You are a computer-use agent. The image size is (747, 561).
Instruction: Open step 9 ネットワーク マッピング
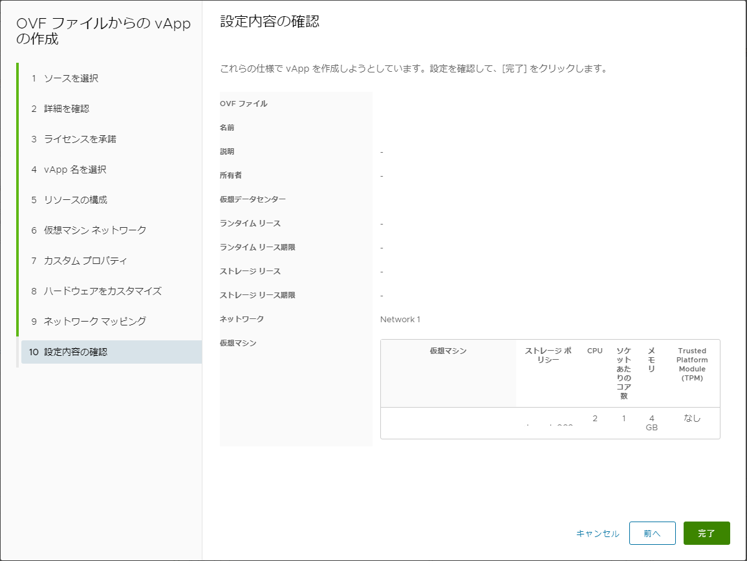tap(89, 322)
